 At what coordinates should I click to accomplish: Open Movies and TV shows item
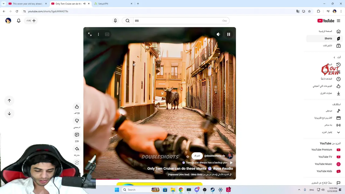pyautogui.click(x=325, y=118)
